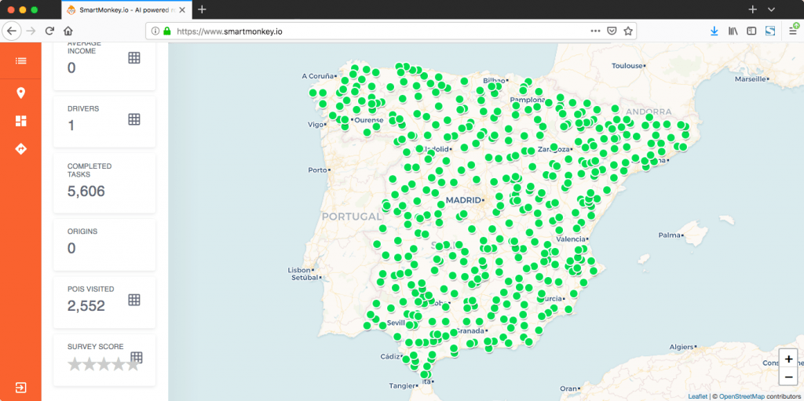
Task: Go to browser home page
Action: [68, 31]
